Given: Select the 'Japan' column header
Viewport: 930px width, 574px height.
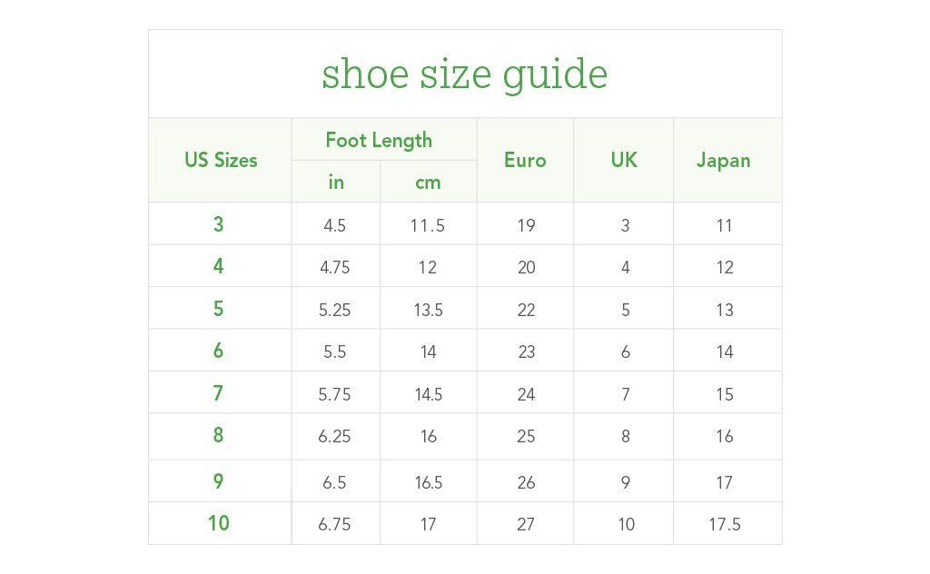Looking at the screenshot, I should coord(723,160).
